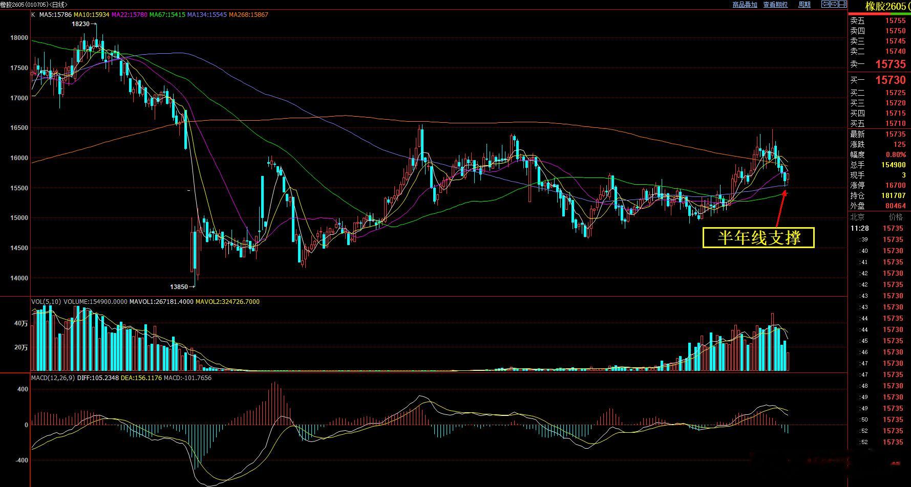Open the 查看期权 options link
Image resolution: width=911 pixels, height=487 pixels.
pyautogui.click(x=775, y=5)
